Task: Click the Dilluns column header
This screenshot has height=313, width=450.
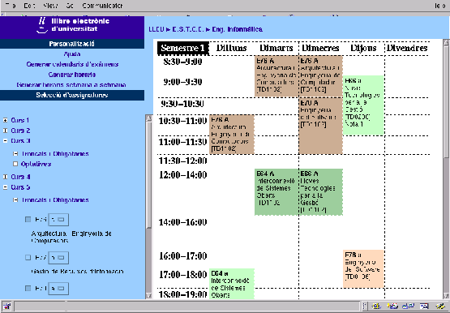Action: click(x=232, y=48)
